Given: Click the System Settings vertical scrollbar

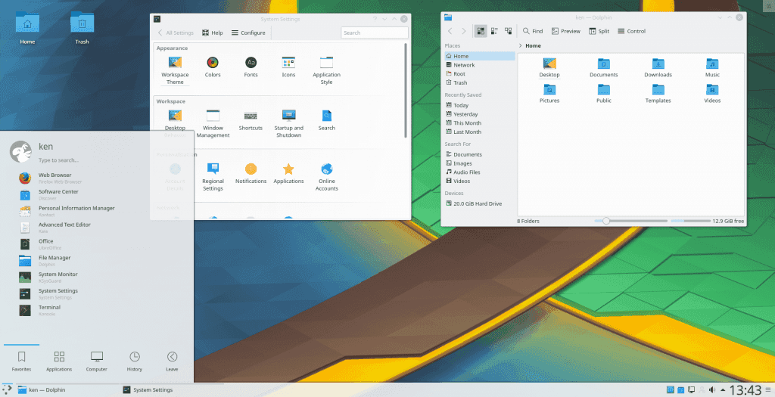Looking at the screenshot, I should (x=406, y=90).
